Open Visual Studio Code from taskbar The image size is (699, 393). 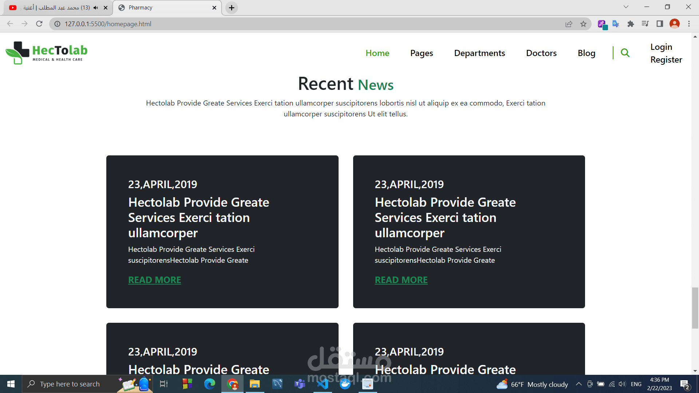click(323, 384)
